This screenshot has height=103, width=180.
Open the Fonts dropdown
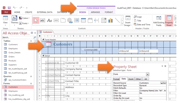(24, 23)
